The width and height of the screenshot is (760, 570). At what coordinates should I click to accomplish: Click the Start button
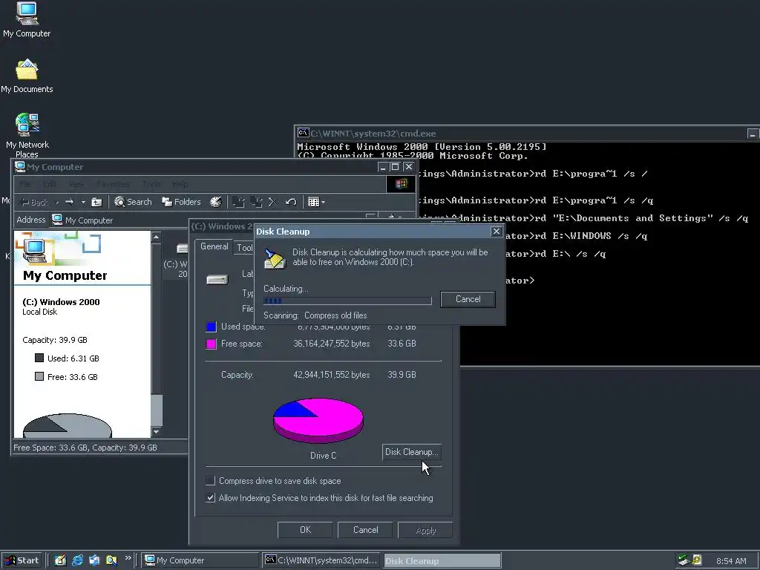pos(23,560)
